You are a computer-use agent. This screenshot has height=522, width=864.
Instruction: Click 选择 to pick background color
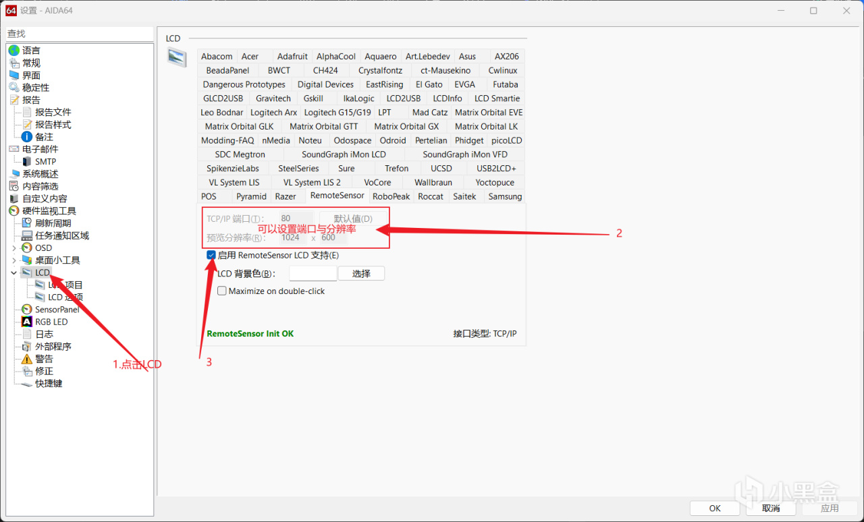[x=361, y=274]
